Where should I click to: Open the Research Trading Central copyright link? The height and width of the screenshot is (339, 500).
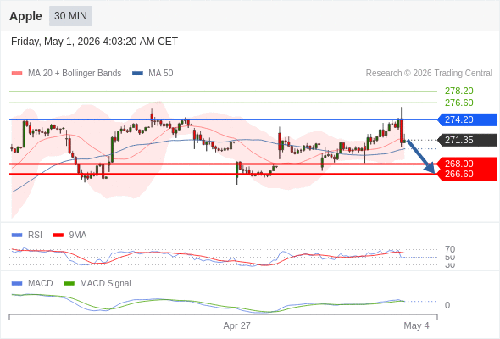429,74
